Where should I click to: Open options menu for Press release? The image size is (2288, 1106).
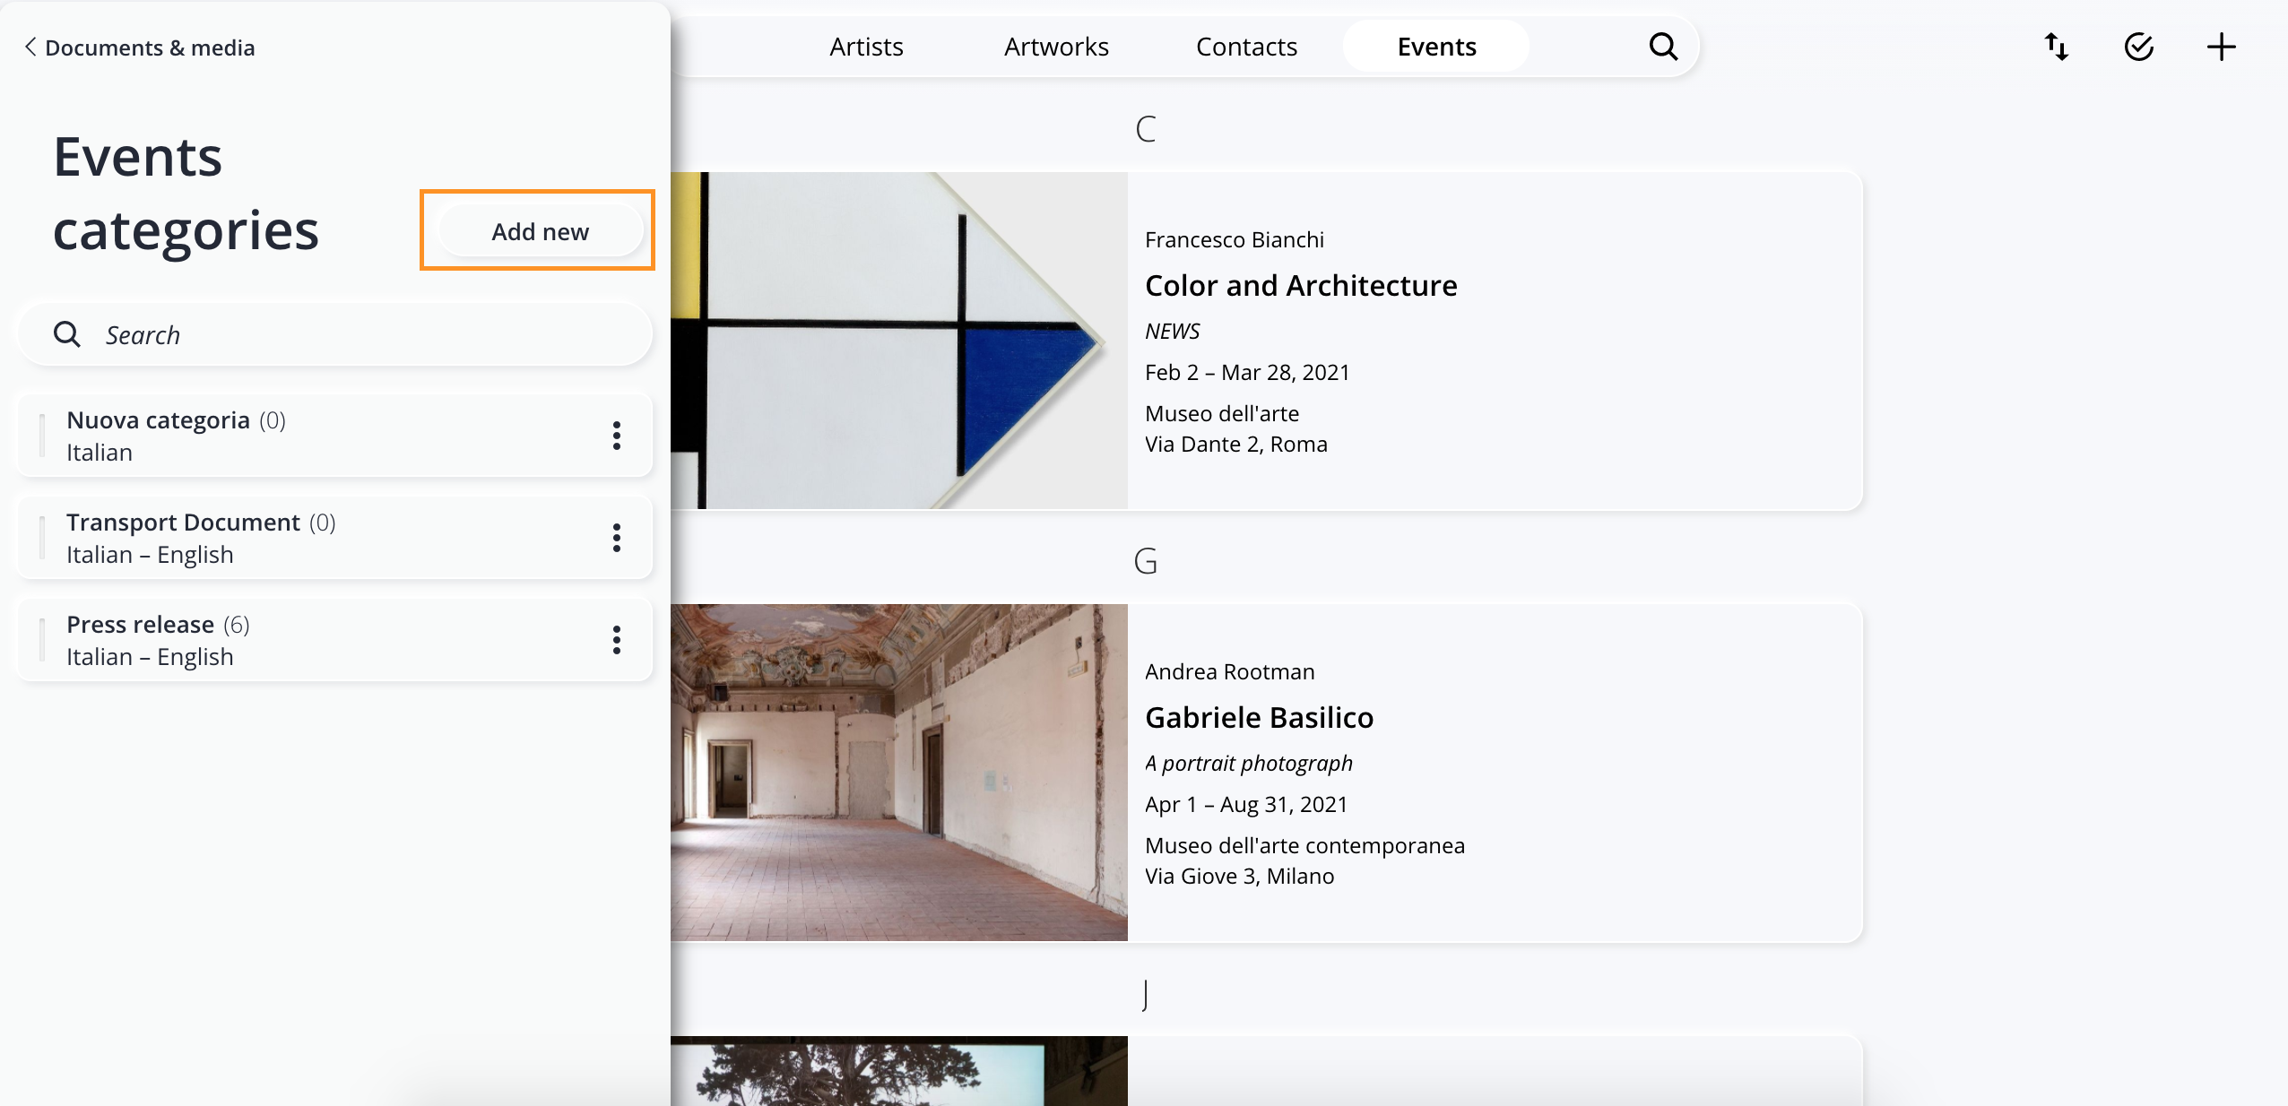(617, 640)
